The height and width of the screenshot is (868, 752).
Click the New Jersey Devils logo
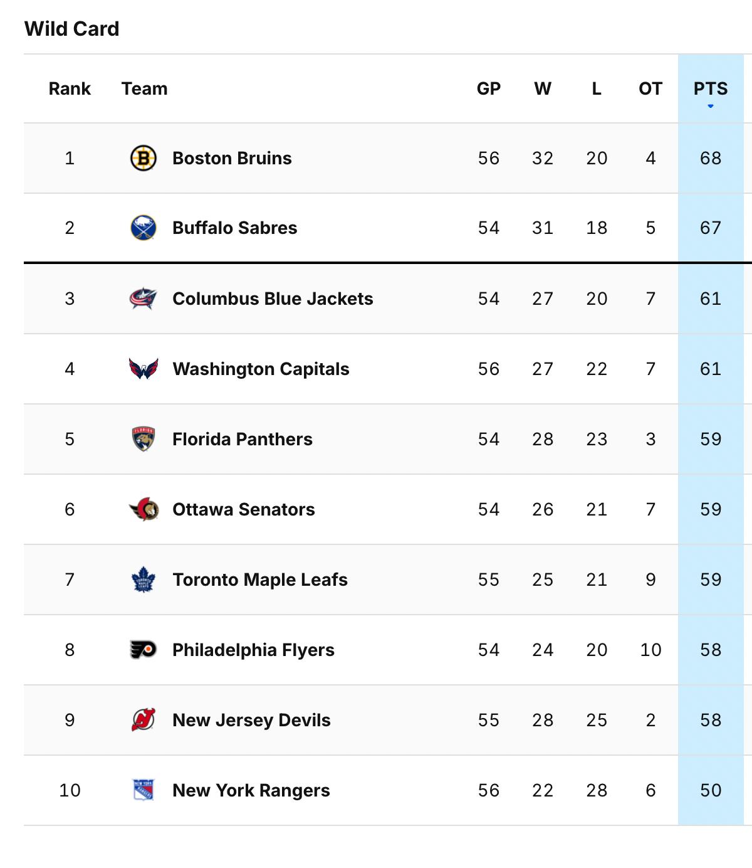pos(144,720)
